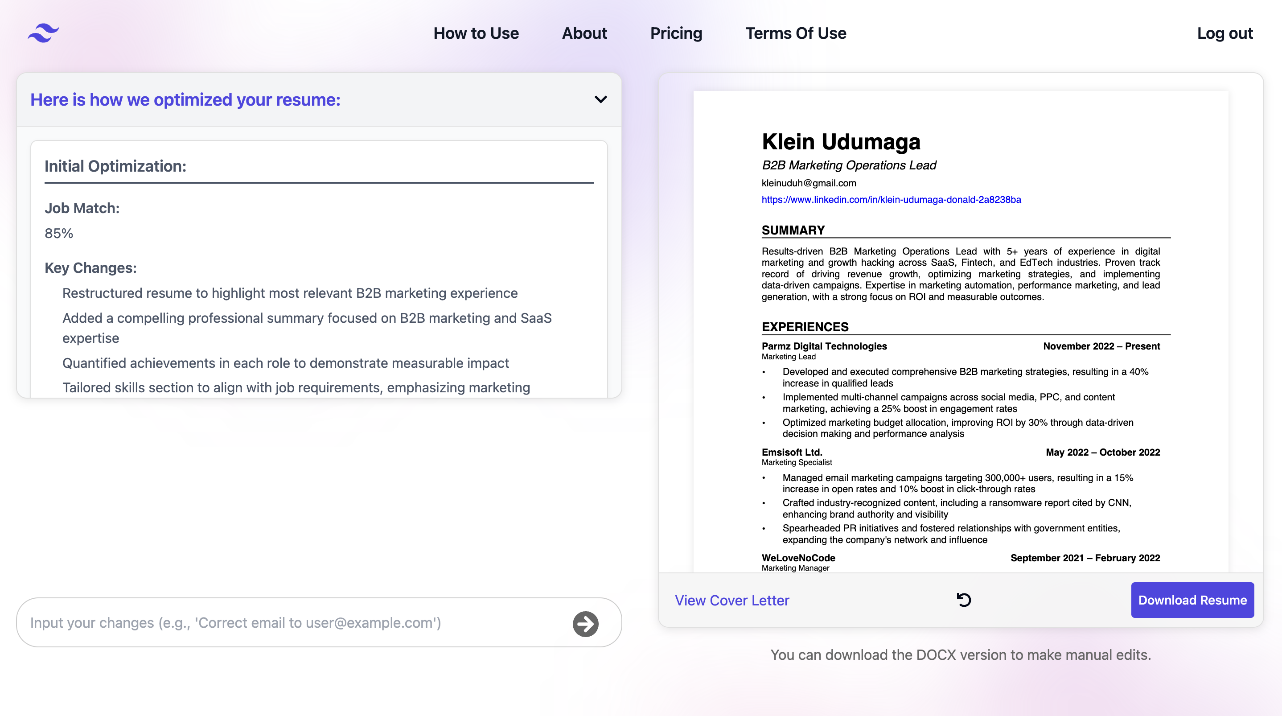Click the kleinuduh@gmail.com email text
Viewport: 1282px width, 716px height.
click(809, 183)
